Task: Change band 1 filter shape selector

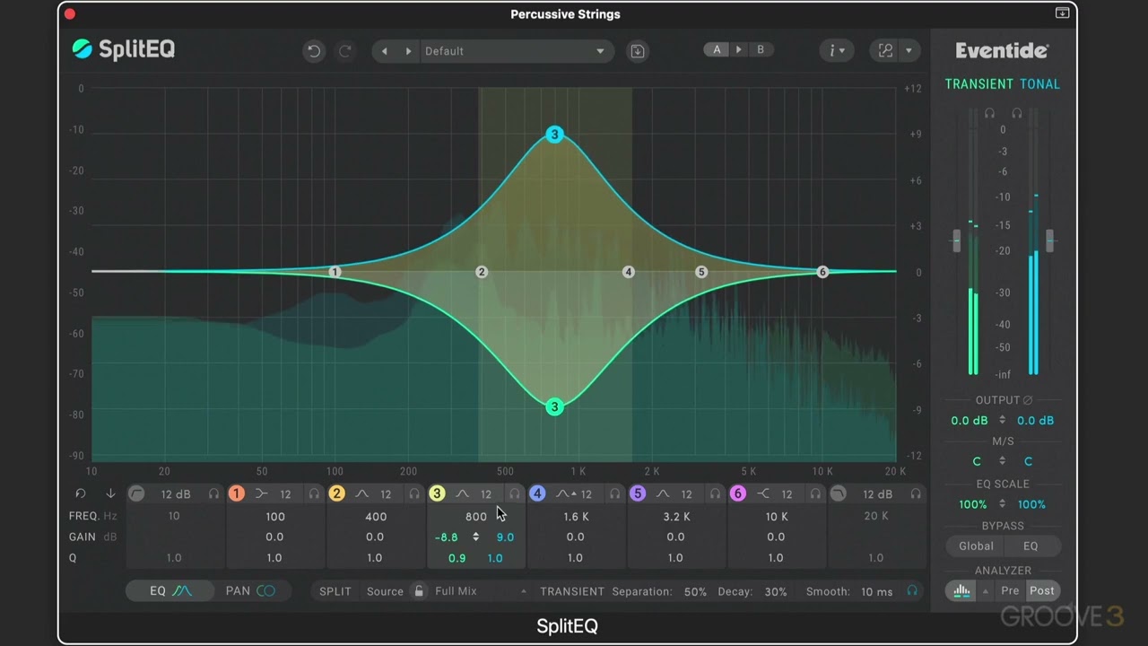Action: point(262,493)
